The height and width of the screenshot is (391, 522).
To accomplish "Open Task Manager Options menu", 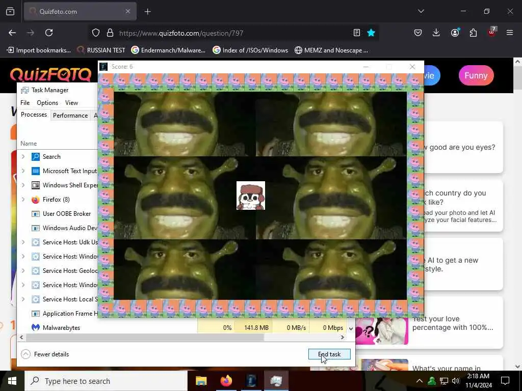I will click(x=47, y=103).
